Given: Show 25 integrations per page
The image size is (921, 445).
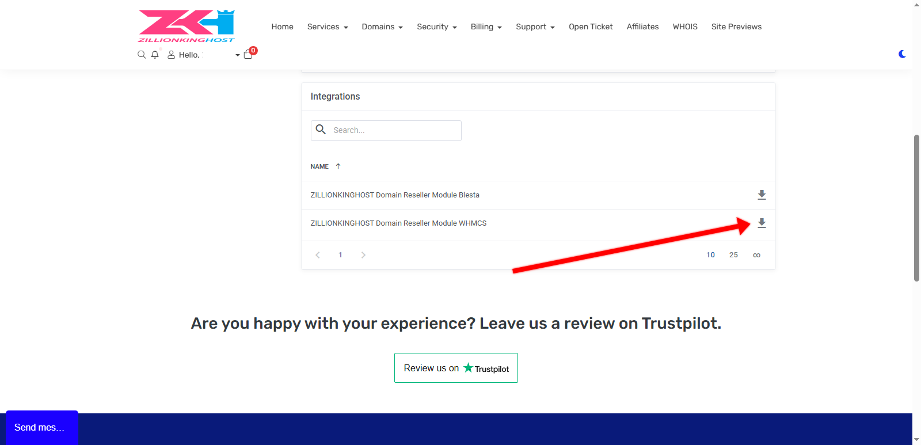Looking at the screenshot, I should coord(733,255).
